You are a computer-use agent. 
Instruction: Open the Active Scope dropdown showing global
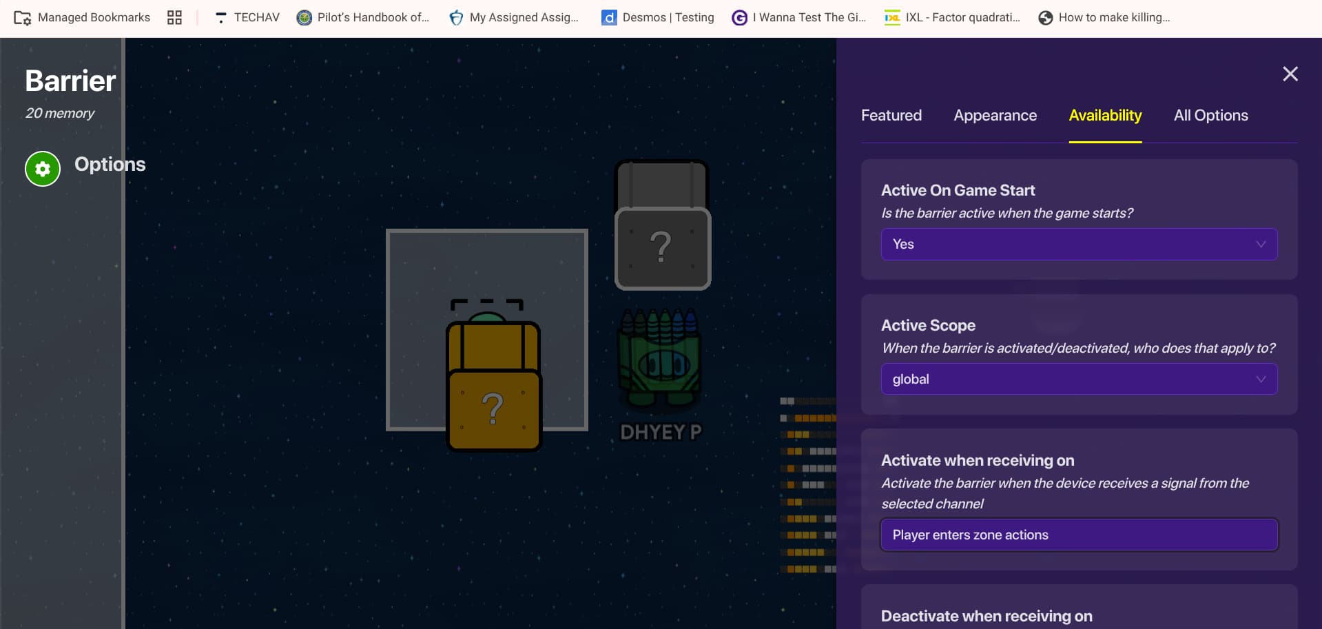(1079, 378)
